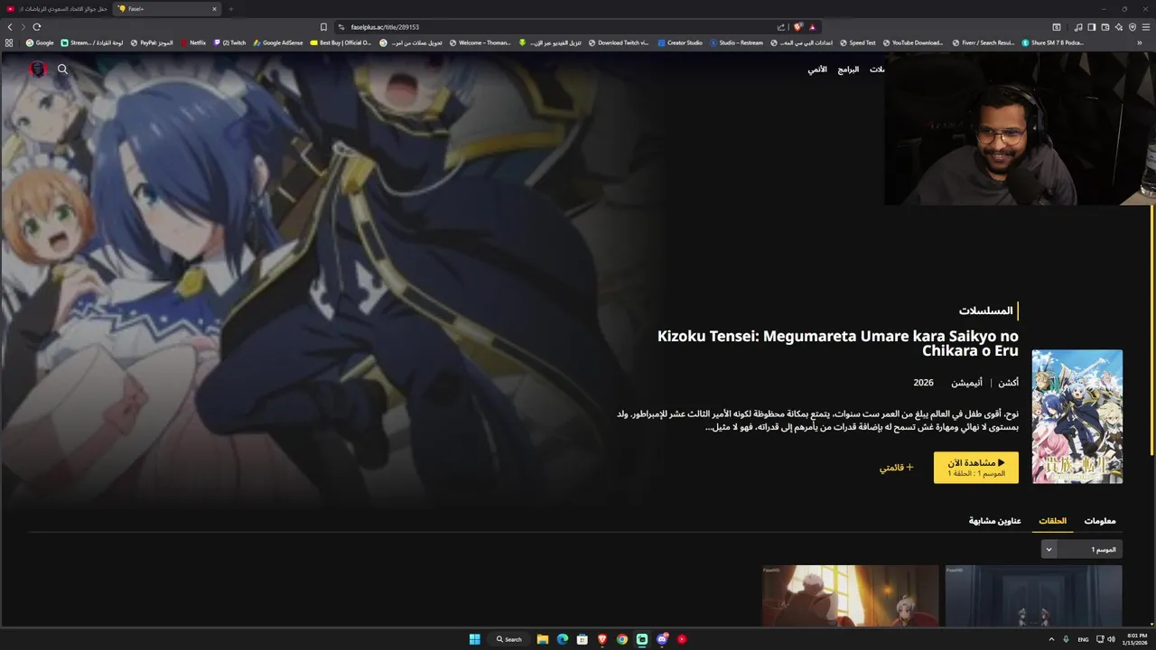This screenshot has width=1156, height=650.
Task: Open the browser hamburger menu
Action: [x=1146, y=27]
